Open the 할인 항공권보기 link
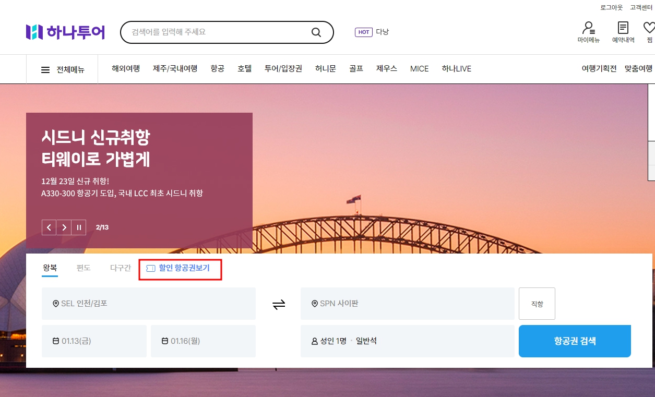Viewport: 655px width, 397px height. coord(180,268)
